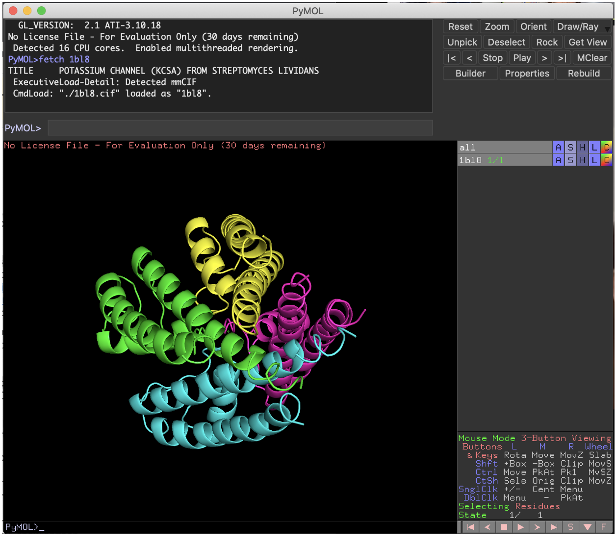
Task: Open Hide menu for the all row
Action: pos(582,147)
